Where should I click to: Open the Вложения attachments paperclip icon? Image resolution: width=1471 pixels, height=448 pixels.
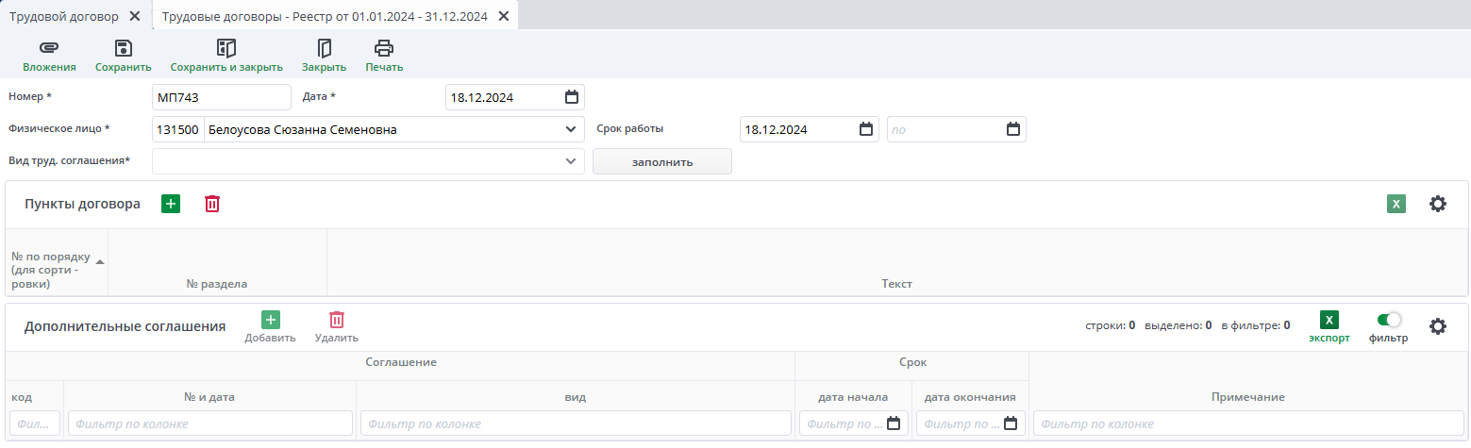pos(49,48)
